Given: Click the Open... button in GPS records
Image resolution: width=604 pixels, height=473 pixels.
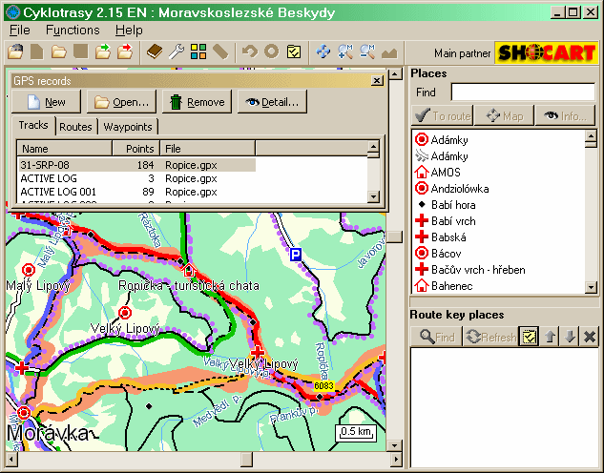Looking at the screenshot, I should click(x=121, y=102).
